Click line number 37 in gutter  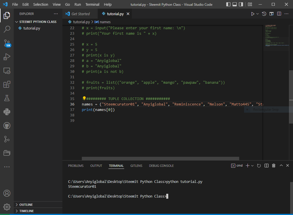[72, 110]
